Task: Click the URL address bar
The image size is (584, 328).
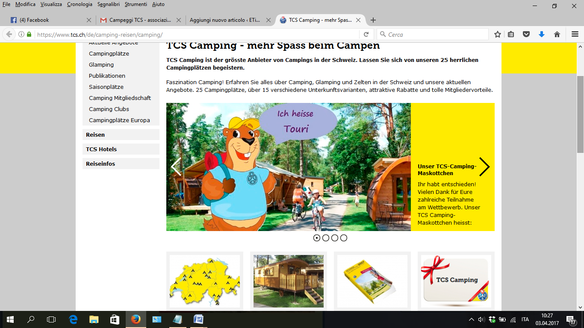Action: point(197,35)
